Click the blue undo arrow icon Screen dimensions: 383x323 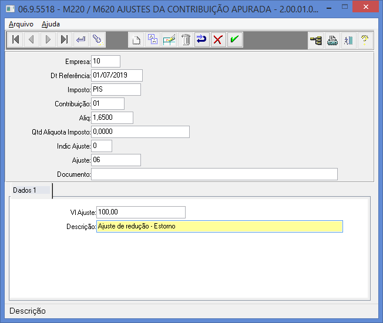(201, 39)
